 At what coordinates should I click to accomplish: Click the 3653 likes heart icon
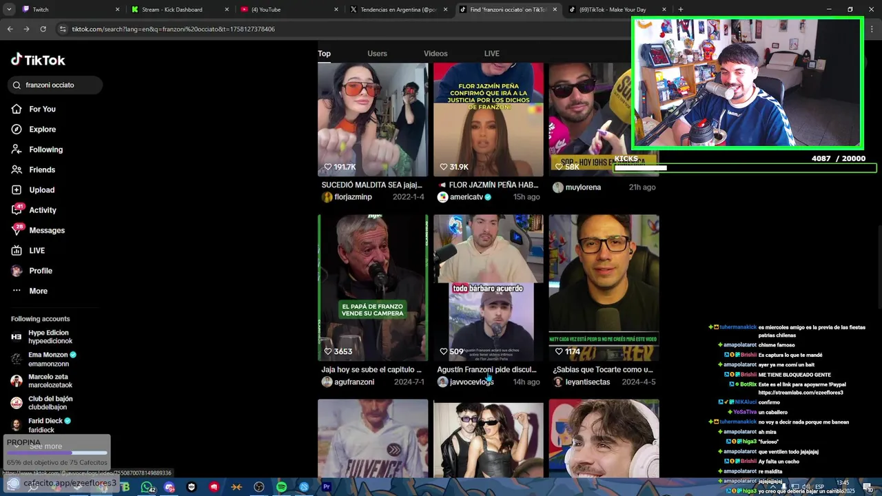[x=328, y=351]
